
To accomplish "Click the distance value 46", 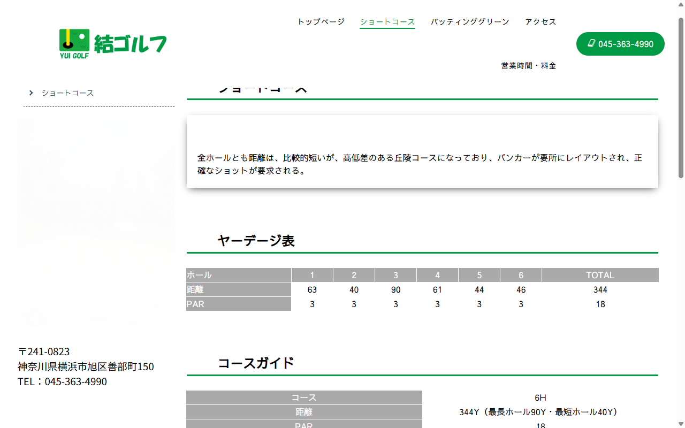I will point(521,289).
